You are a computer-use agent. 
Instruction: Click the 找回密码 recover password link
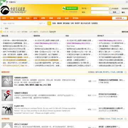(x=125, y=9)
